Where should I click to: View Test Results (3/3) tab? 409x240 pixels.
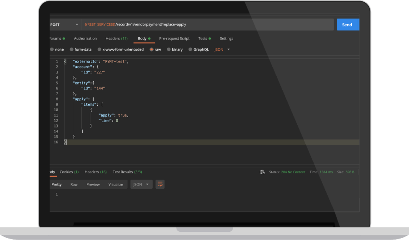click(127, 172)
